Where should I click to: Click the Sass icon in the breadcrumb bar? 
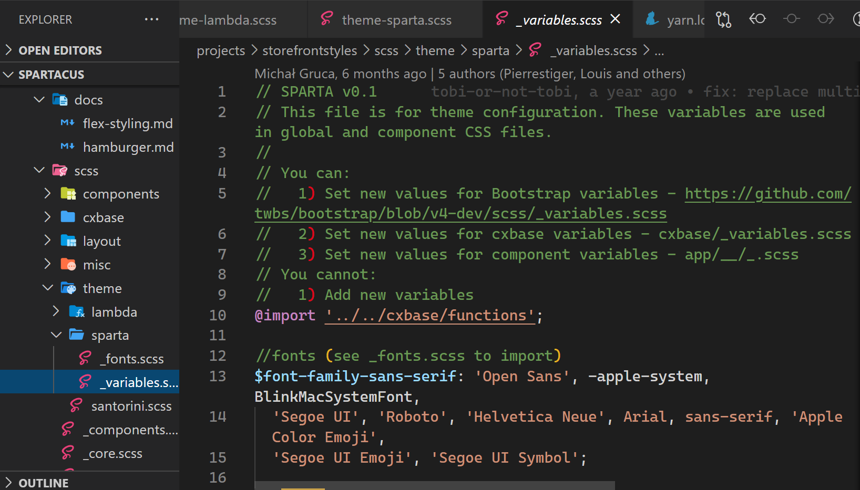tap(535, 50)
